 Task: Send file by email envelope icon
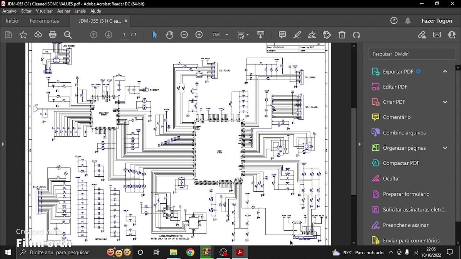(x=437, y=35)
